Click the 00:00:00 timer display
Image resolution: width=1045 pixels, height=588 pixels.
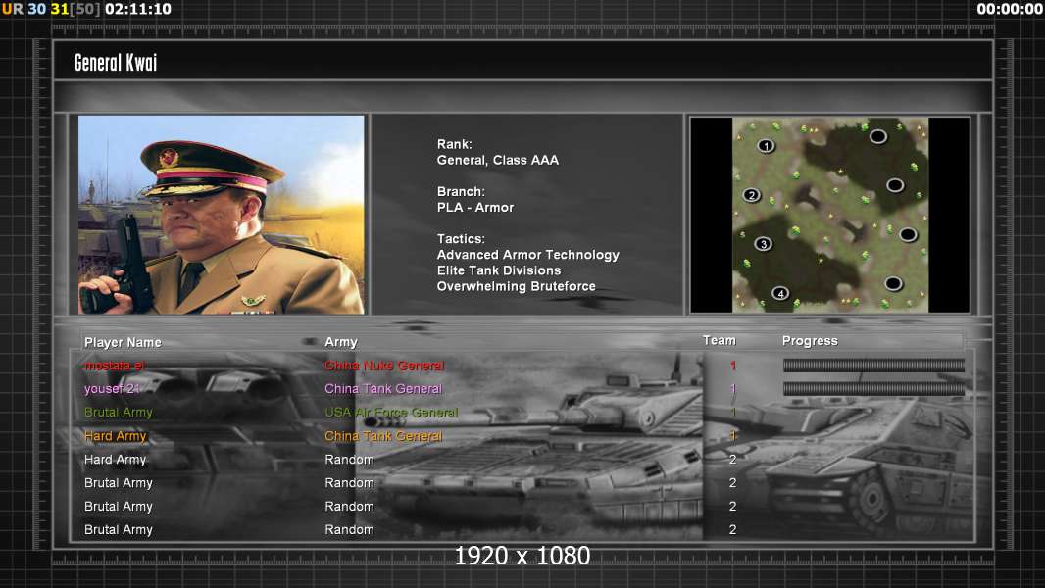coord(1010,9)
